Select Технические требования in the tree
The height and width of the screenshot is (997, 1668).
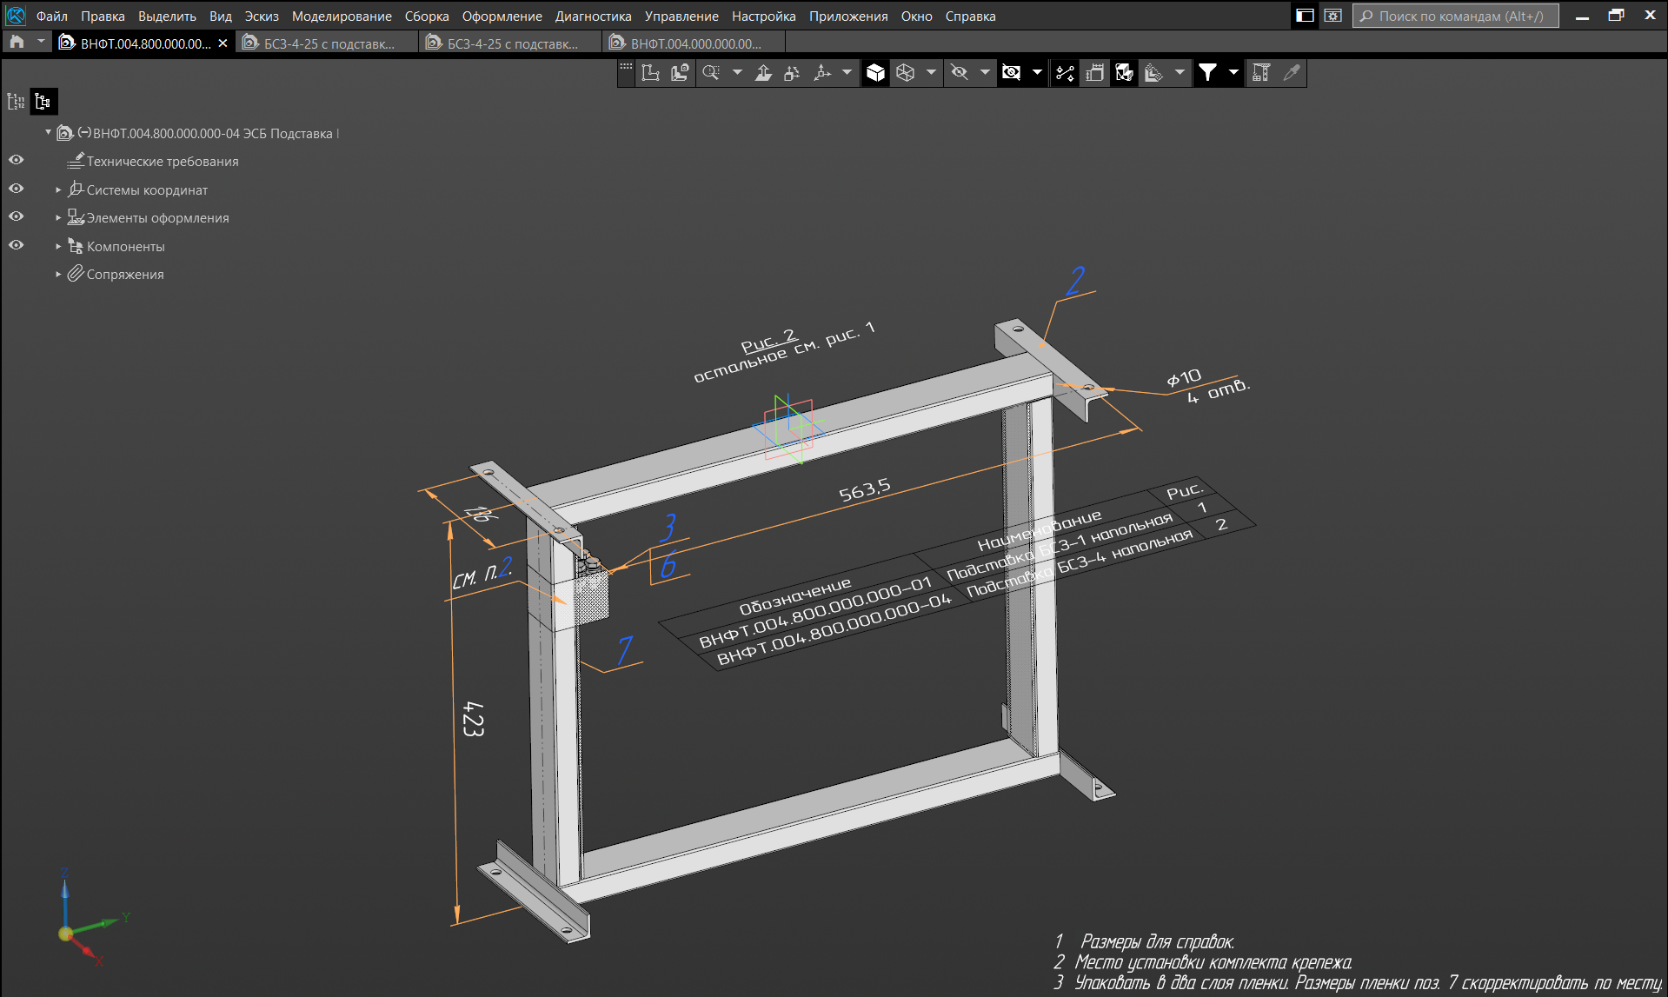pyautogui.click(x=162, y=162)
